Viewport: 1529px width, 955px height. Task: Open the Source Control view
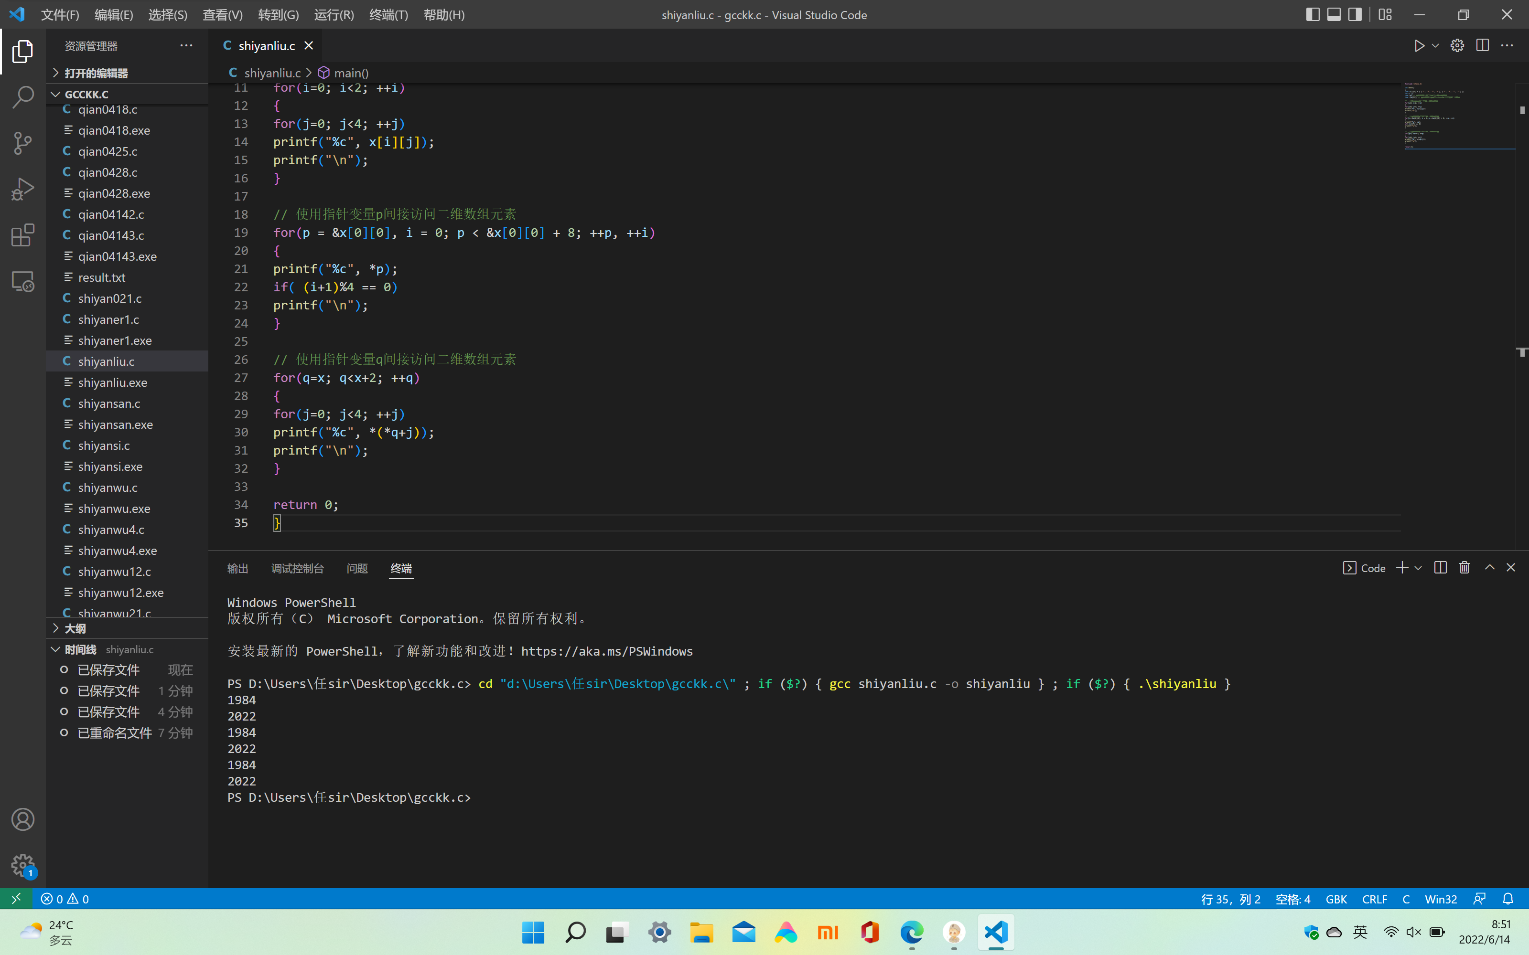tap(23, 143)
